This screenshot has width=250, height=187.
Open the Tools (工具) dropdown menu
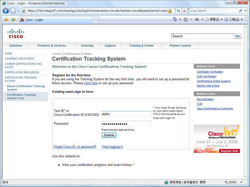coord(234,19)
